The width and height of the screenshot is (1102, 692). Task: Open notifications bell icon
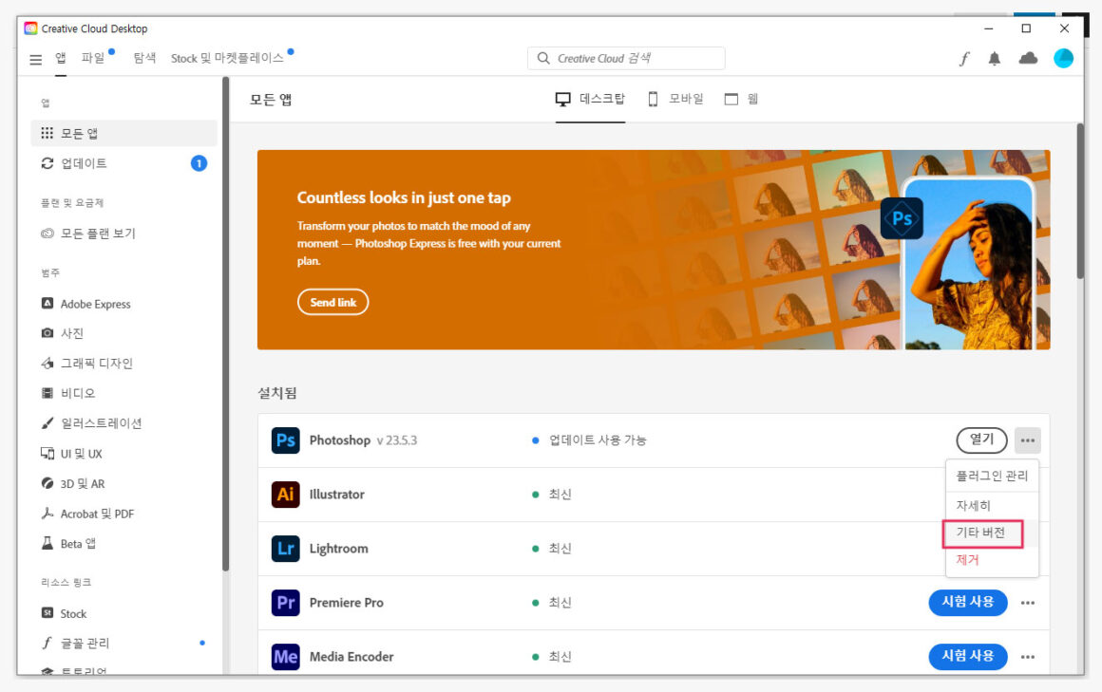tap(995, 59)
